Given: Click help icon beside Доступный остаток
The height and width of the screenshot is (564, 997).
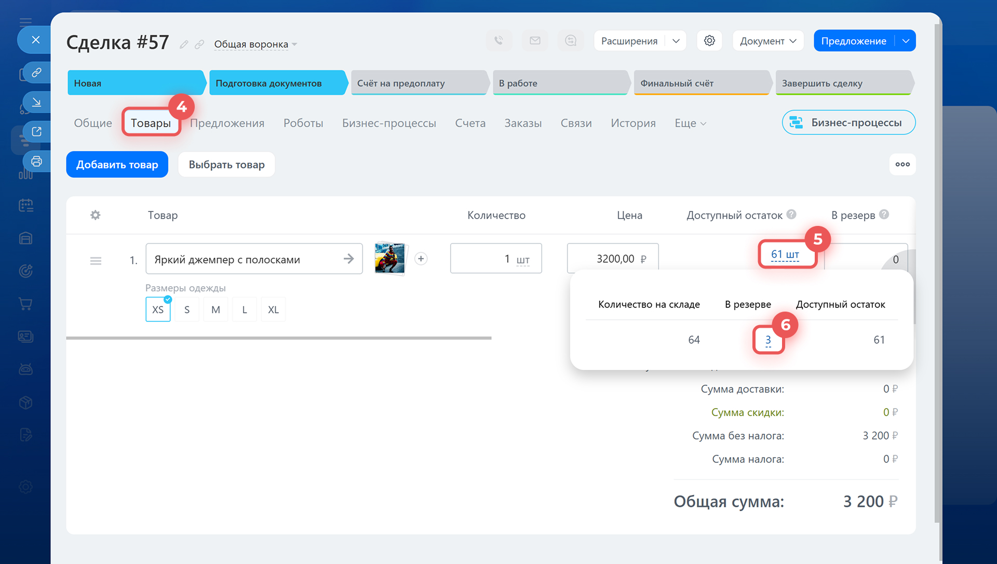Looking at the screenshot, I should pyautogui.click(x=791, y=214).
